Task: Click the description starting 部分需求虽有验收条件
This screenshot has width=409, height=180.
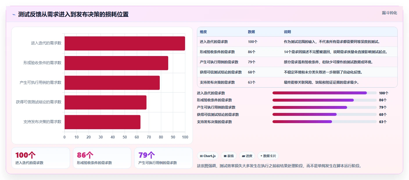Action: point(328,62)
